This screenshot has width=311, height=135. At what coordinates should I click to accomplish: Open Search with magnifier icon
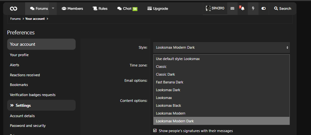[282, 8]
